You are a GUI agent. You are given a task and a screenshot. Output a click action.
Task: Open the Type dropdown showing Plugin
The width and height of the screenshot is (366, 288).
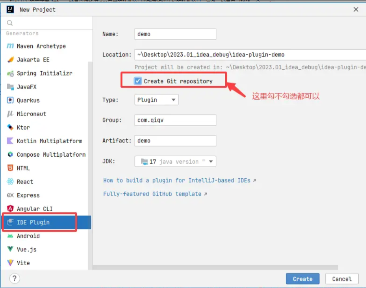coord(156,100)
